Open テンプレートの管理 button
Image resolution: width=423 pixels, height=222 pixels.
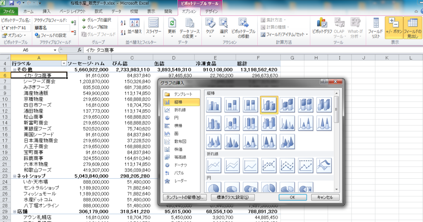point(185,197)
